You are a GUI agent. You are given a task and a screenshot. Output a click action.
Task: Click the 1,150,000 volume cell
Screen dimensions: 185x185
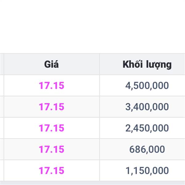pyautogui.click(x=147, y=171)
